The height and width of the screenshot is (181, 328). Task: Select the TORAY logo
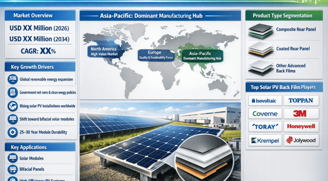tap(265, 126)
